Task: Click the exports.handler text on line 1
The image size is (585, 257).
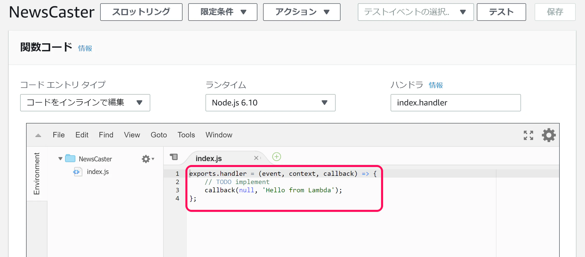Action: pyautogui.click(x=218, y=174)
